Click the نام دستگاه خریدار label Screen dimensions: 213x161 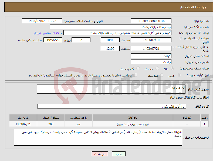click(x=196, y=27)
